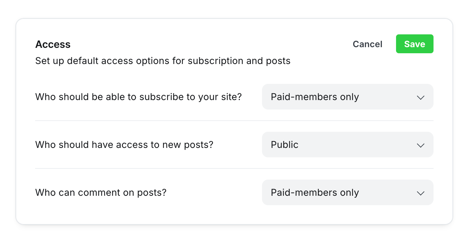The image size is (472, 250).
Task: Click the "Paid-members only" value for comments
Action: coord(315,192)
